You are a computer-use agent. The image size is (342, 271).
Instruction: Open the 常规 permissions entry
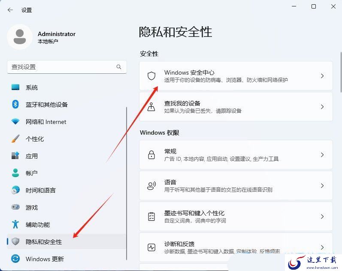pyautogui.click(x=236, y=155)
